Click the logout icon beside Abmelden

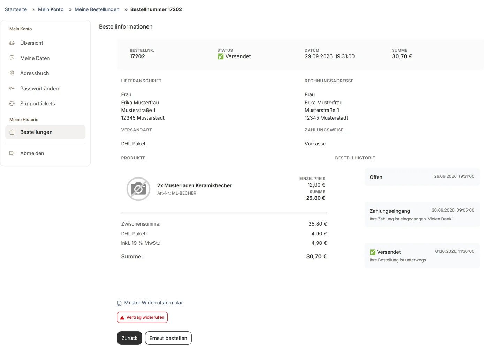click(x=12, y=153)
